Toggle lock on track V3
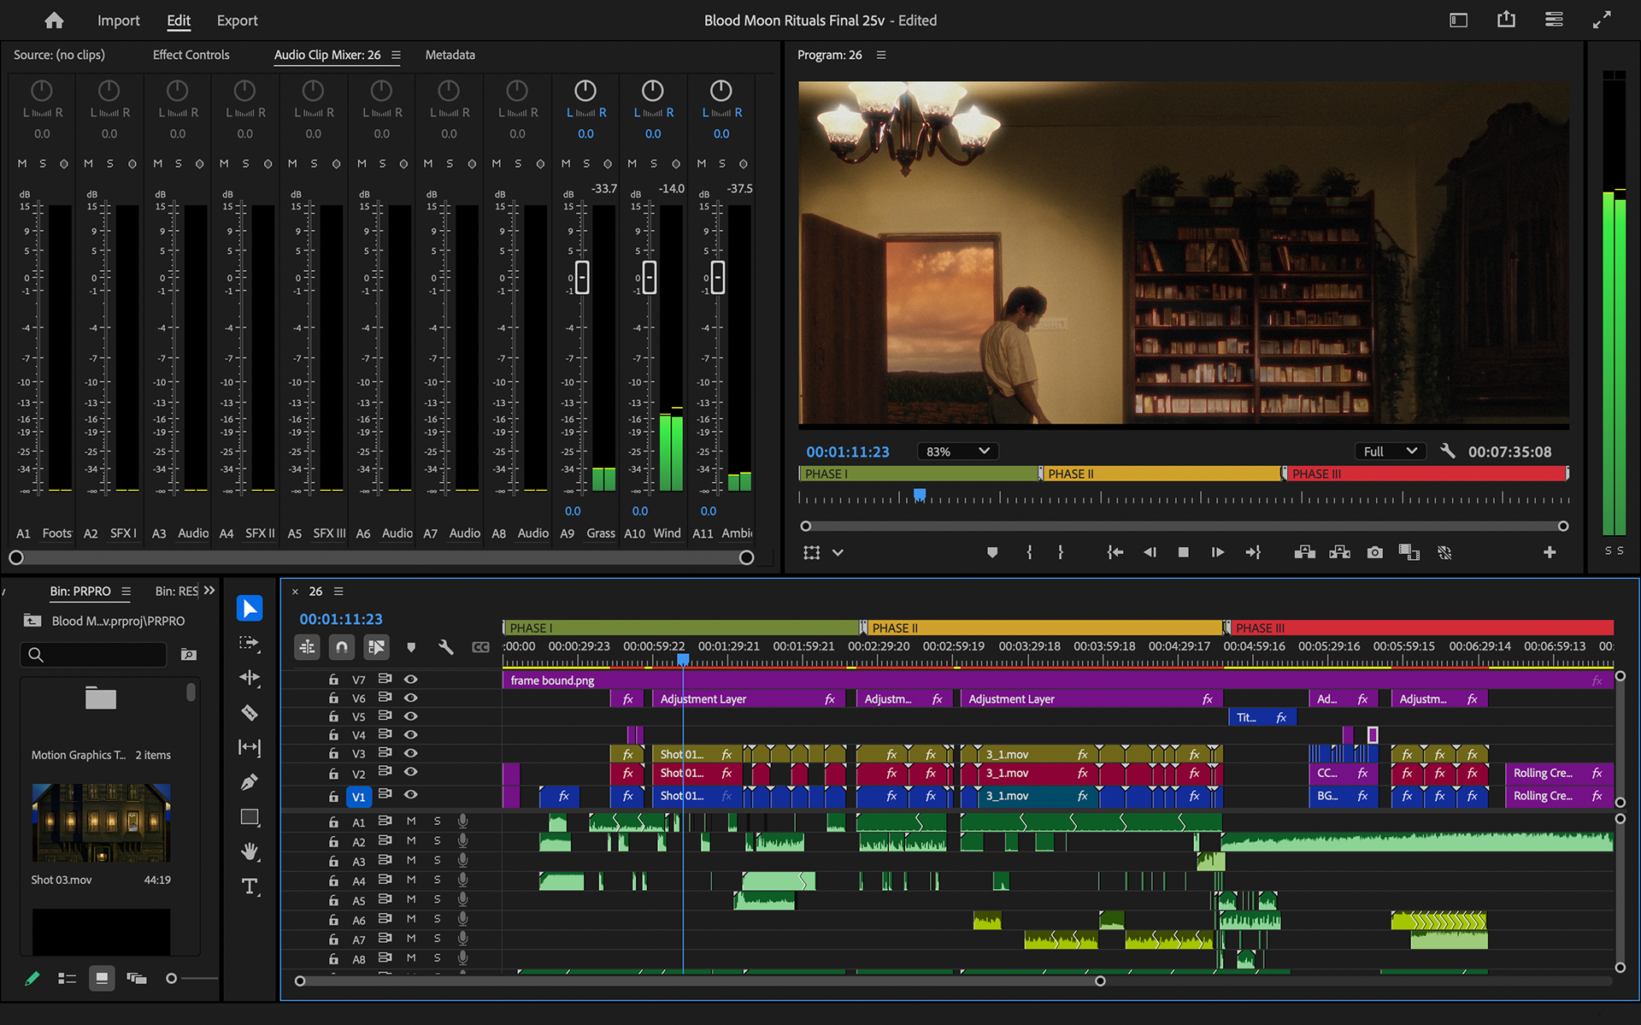This screenshot has height=1025, width=1641. pos(333,753)
